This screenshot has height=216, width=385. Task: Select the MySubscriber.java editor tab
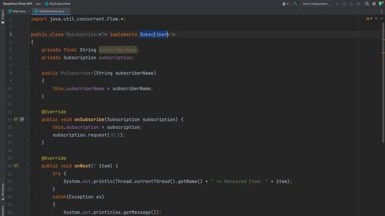point(51,11)
